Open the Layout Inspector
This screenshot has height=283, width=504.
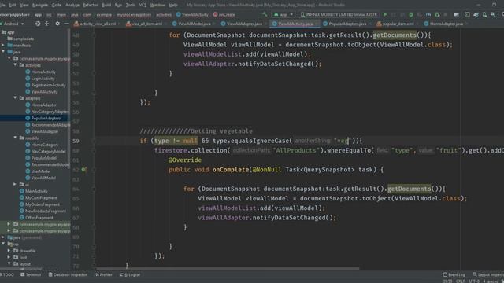point(488,274)
